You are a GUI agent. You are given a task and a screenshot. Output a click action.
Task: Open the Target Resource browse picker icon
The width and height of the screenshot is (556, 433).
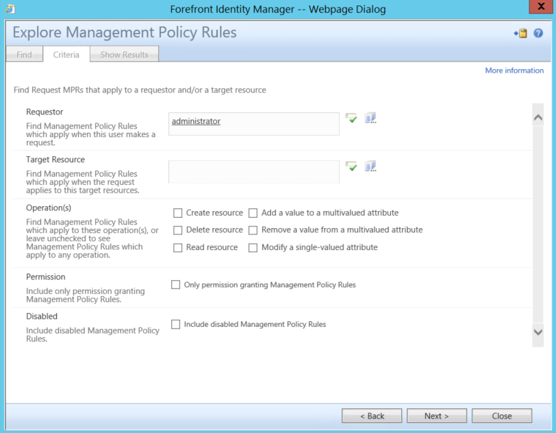click(370, 166)
